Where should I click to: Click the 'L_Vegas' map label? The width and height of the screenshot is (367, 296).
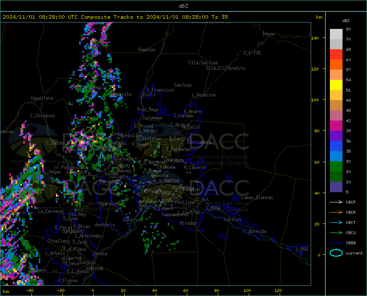tap(53, 172)
